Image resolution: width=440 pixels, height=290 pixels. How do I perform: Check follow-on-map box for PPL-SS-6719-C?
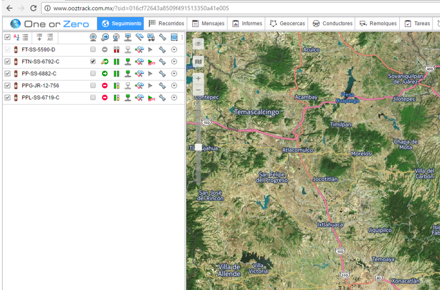[x=93, y=97]
